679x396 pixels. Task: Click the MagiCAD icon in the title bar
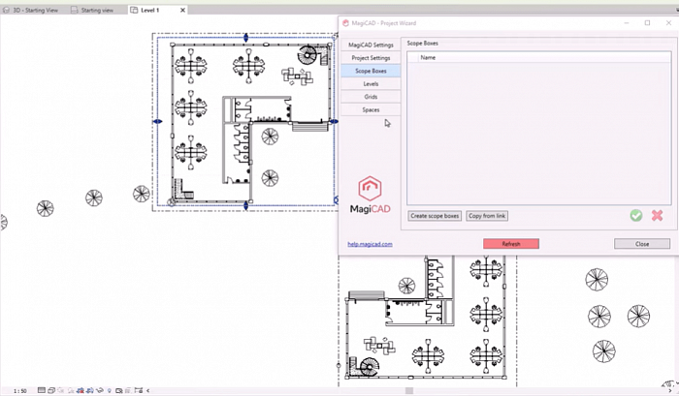point(346,22)
